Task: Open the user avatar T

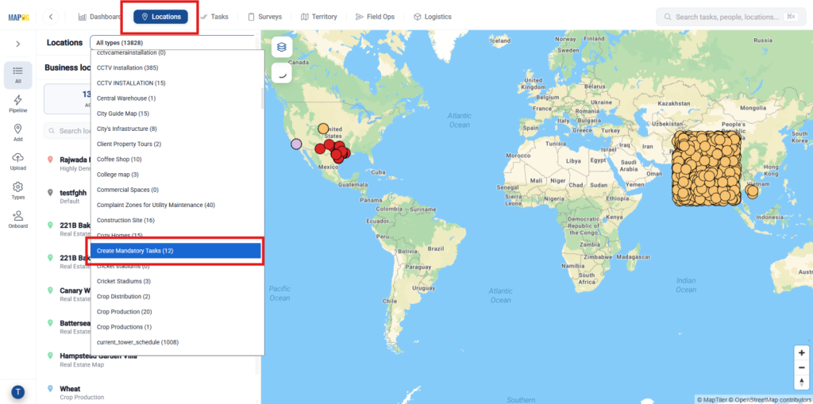Action: (18, 393)
